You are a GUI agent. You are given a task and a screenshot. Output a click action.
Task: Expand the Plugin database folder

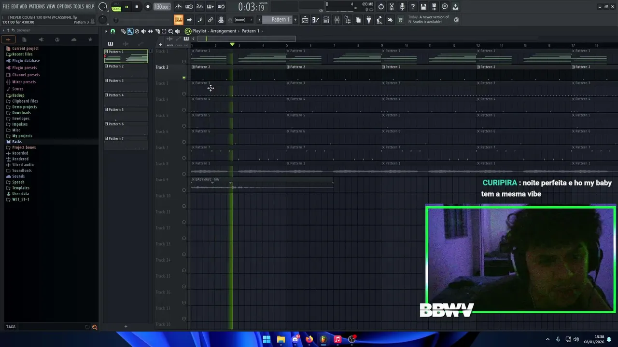click(x=26, y=61)
